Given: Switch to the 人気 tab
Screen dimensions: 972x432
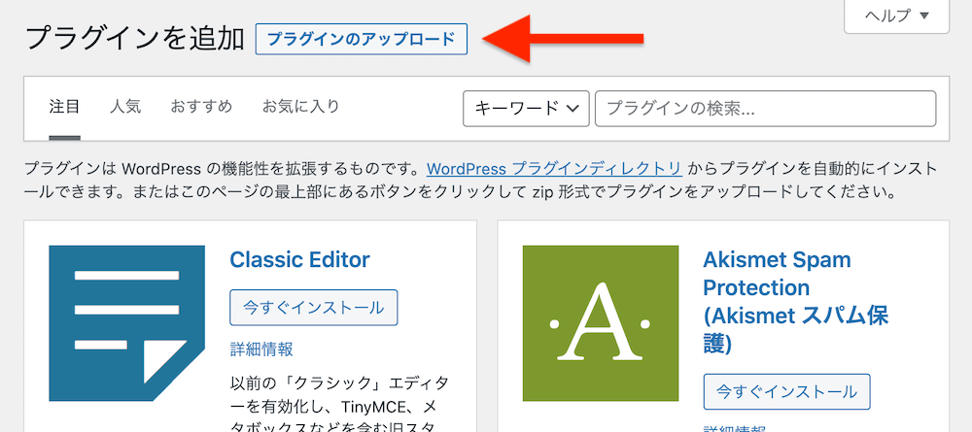Looking at the screenshot, I should 125,107.
